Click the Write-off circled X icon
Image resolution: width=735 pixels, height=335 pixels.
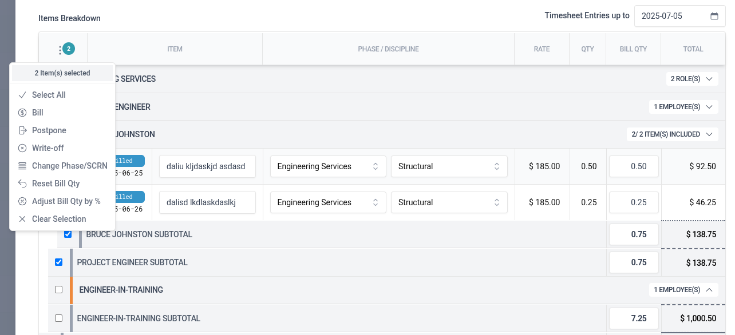click(x=22, y=148)
